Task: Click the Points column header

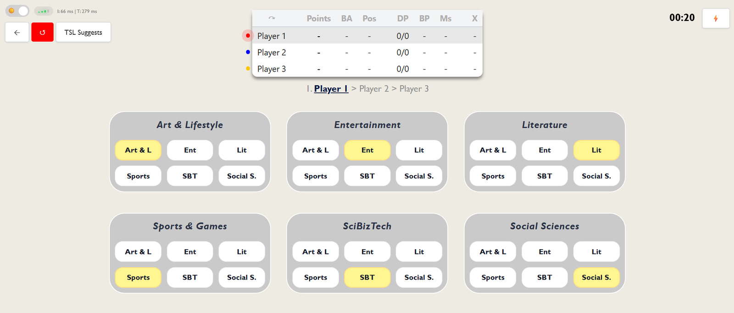Action: pyautogui.click(x=319, y=18)
